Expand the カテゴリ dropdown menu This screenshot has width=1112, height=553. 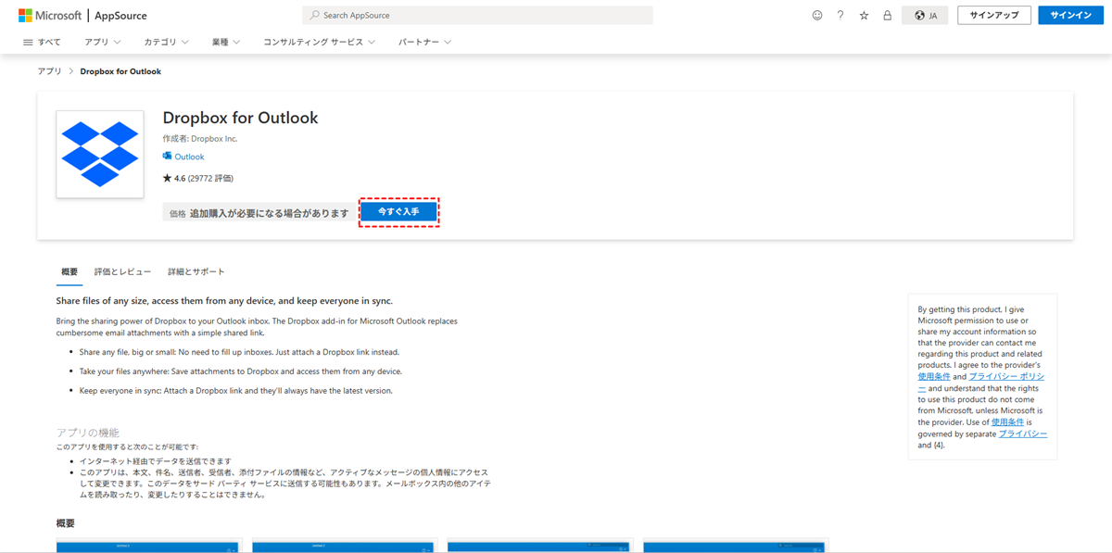point(167,43)
